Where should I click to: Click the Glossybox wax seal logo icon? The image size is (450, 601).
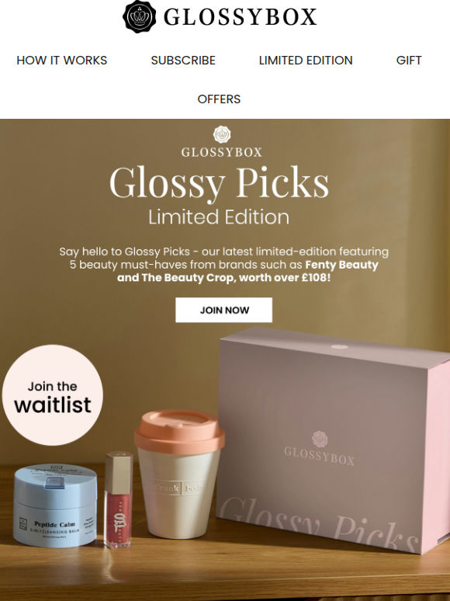[x=139, y=16]
